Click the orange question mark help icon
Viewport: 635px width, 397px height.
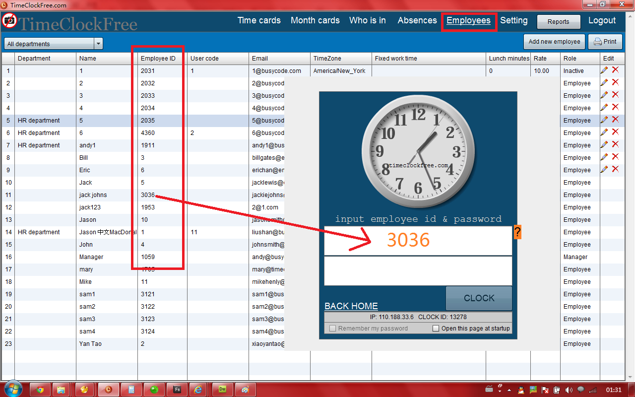(x=517, y=232)
